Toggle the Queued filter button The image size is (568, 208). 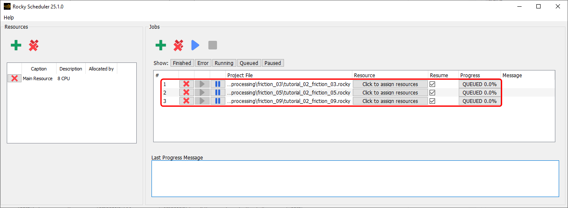pyautogui.click(x=249, y=63)
